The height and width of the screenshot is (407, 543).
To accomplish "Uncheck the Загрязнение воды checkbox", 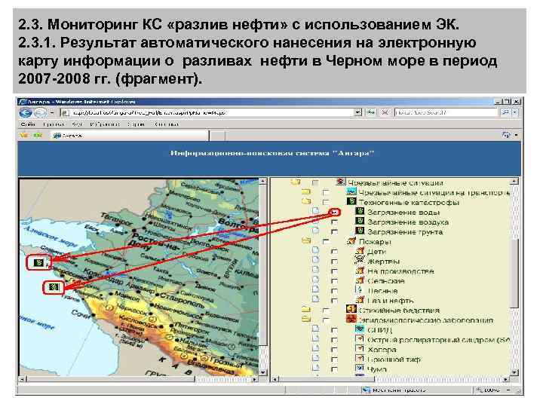I will [335, 212].
